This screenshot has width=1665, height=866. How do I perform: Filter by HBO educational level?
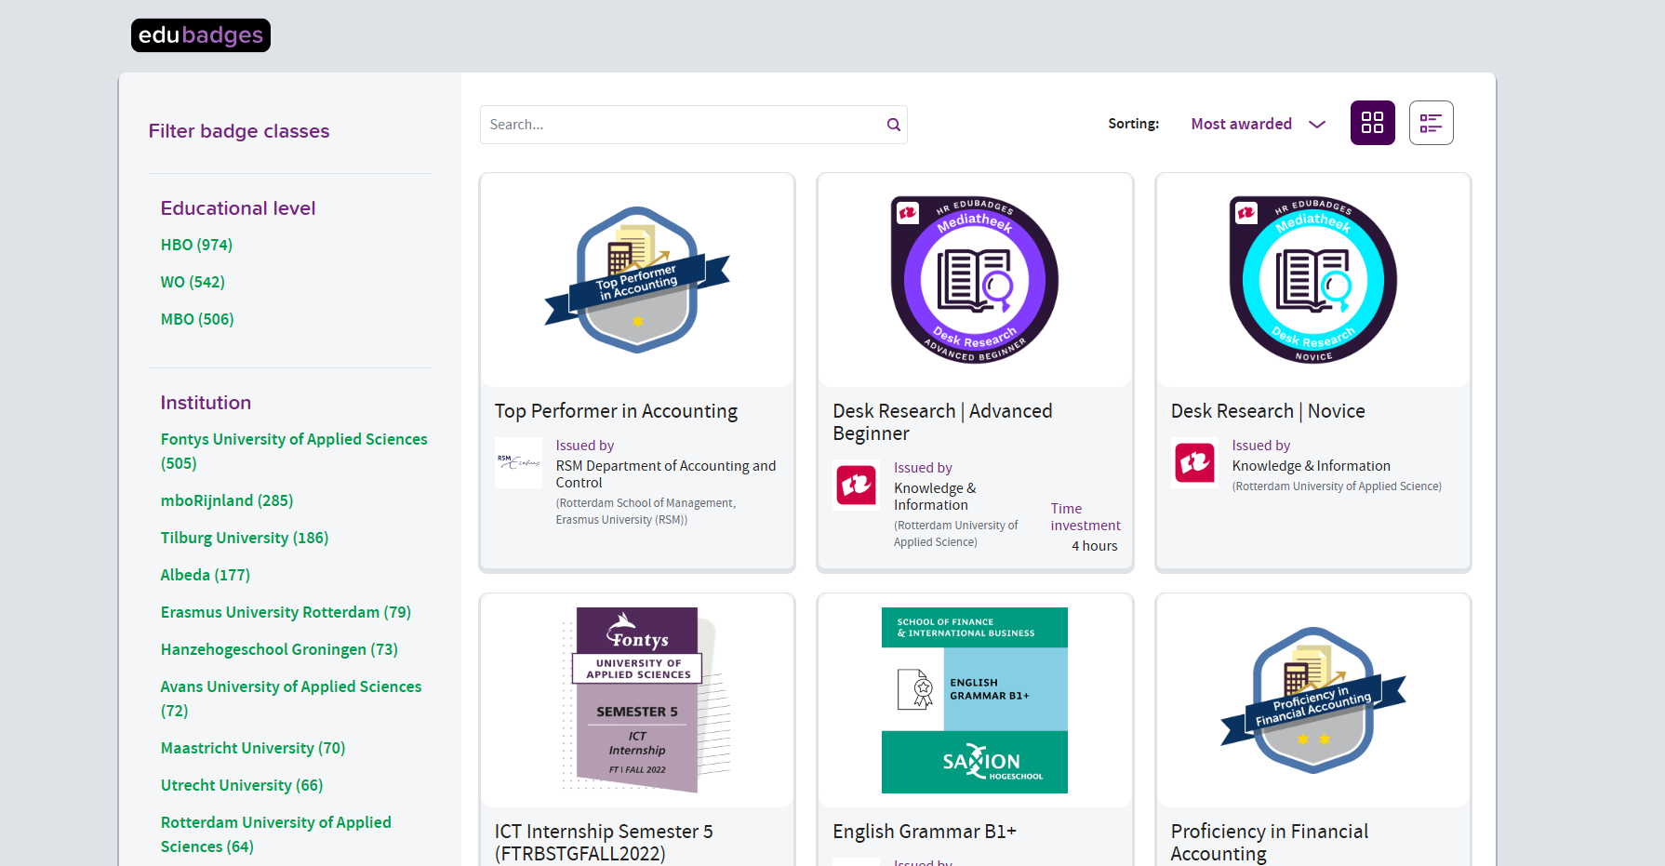pos(196,245)
